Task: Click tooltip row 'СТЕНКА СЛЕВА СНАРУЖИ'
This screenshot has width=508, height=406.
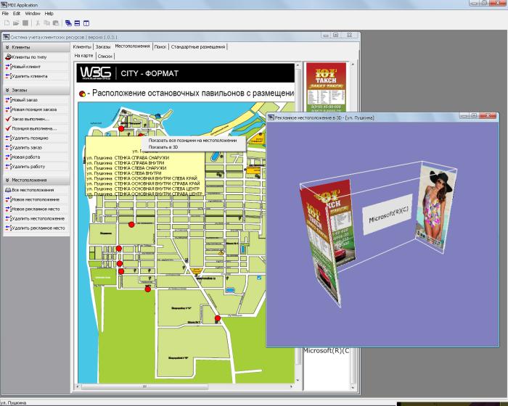Action: coord(126,168)
